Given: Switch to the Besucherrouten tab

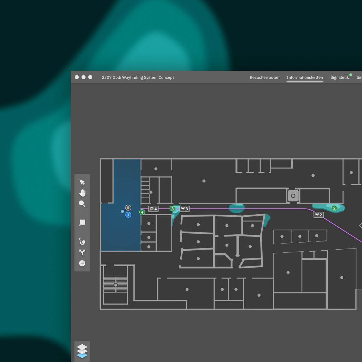Looking at the screenshot, I should pos(264,77).
